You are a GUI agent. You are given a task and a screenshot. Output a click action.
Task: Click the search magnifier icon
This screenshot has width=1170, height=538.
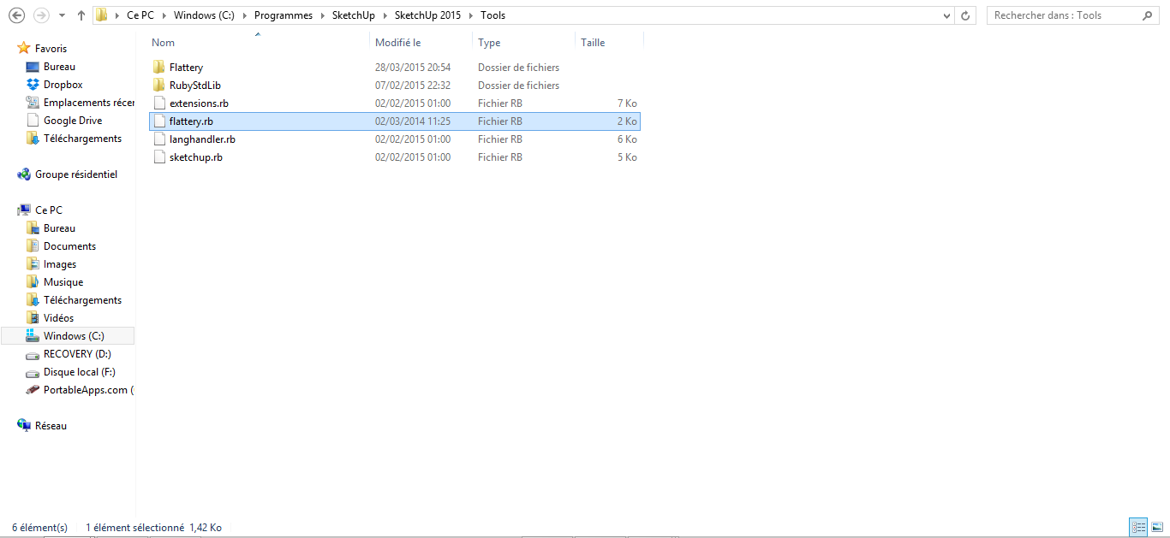pyautogui.click(x=1148, y=15)
